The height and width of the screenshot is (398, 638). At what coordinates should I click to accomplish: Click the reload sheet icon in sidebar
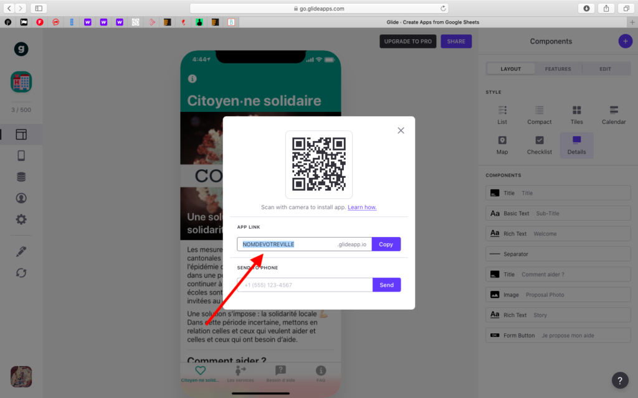[x=21, y=273]
